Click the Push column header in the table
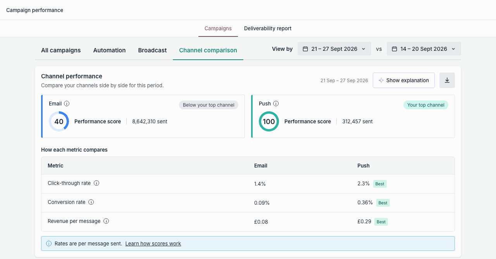This screenshot has width=496, height=259. (363, 166)
